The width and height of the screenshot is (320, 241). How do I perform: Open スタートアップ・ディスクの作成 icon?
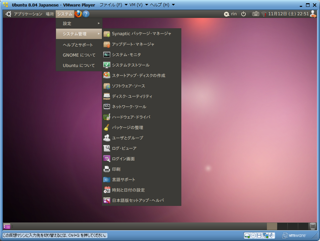click(x=107, y=75)
